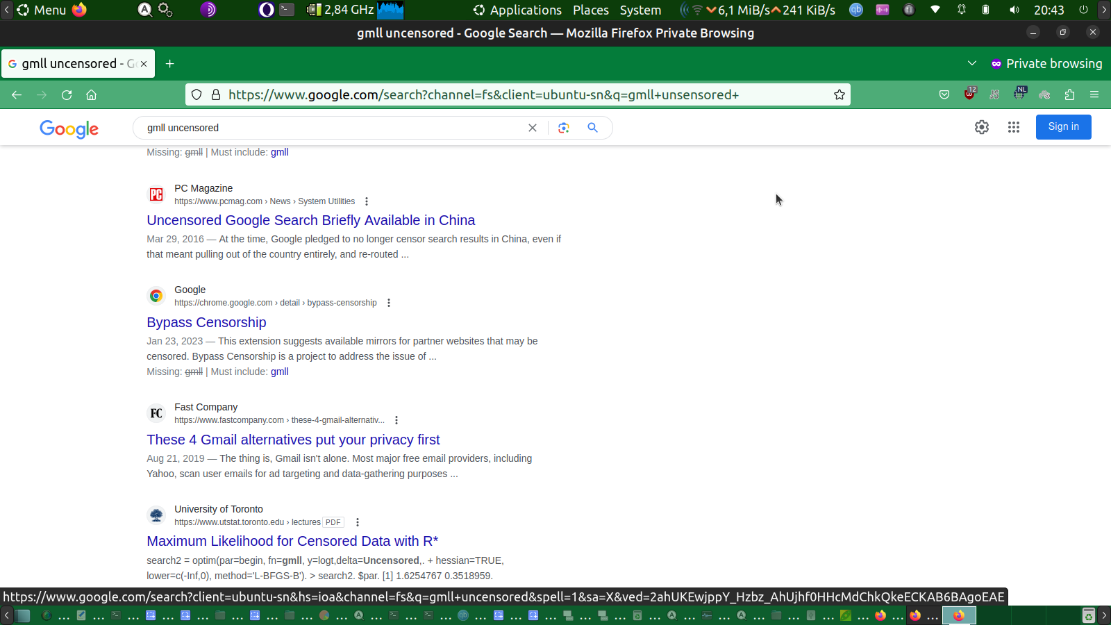The image size is (1111, 625).
Task: Click must include gmll under Bypass Censorship
Action: 280,372
